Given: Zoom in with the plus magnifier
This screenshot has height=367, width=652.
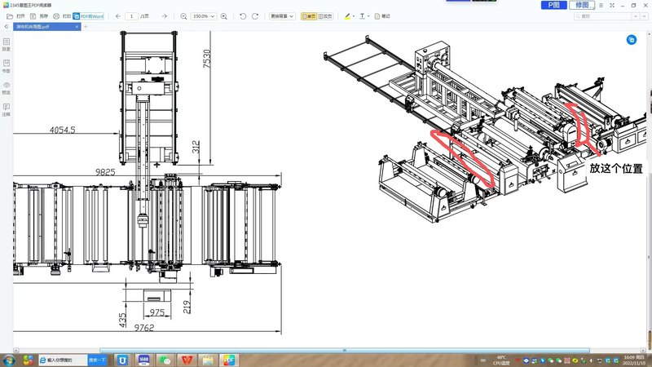Looking at the screenshot, I should coord(223,16).
